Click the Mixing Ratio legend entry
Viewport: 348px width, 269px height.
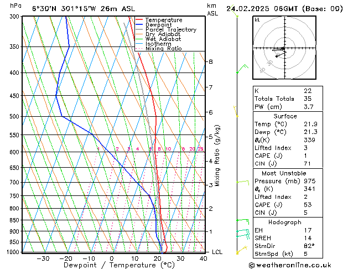(x=158, y=48)
